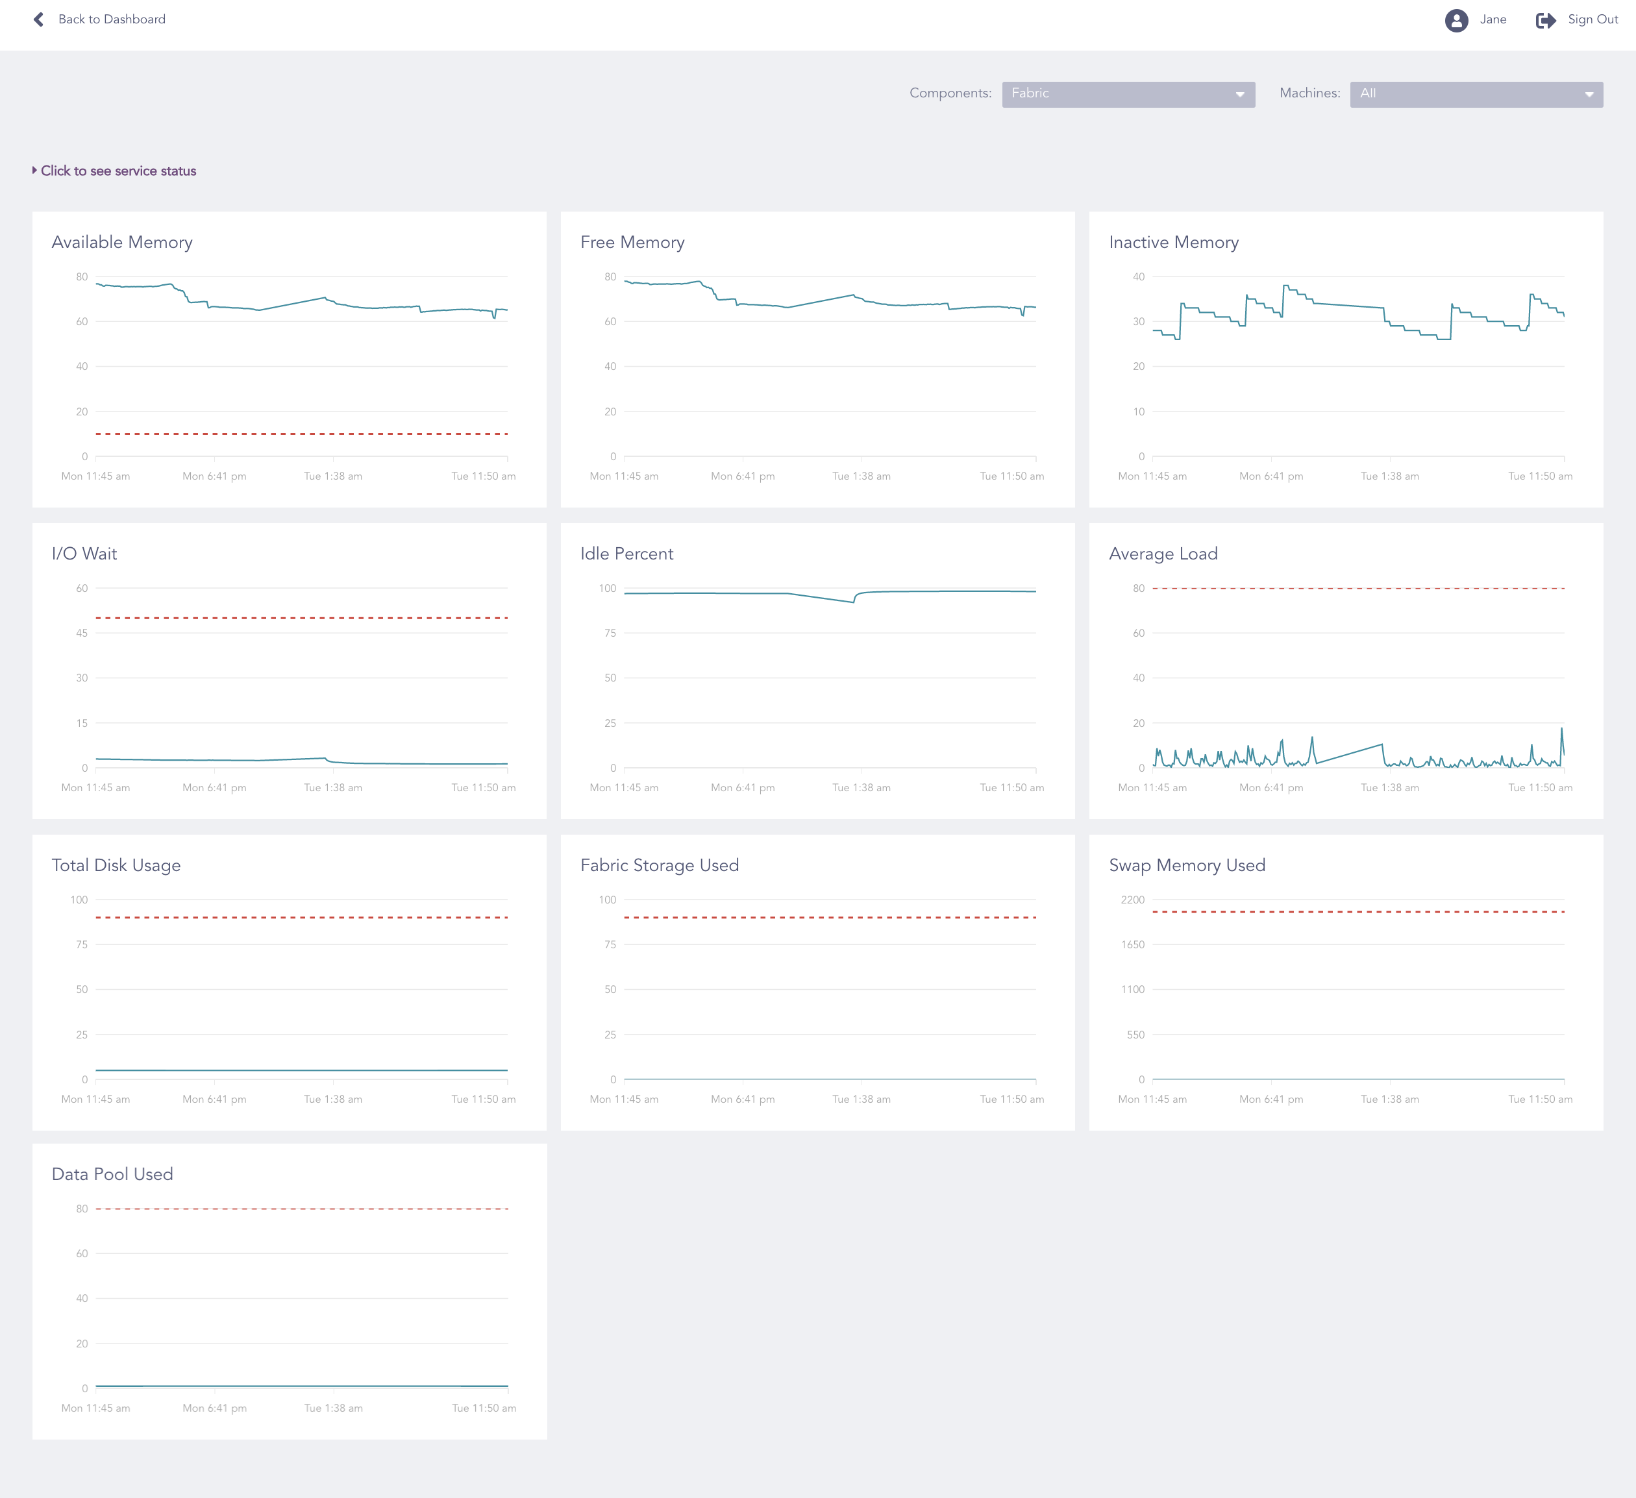Toggle the Swap Memory Used red threshold line
The width and height of the screenshot is (1636, 1498).
(1358, 912)
